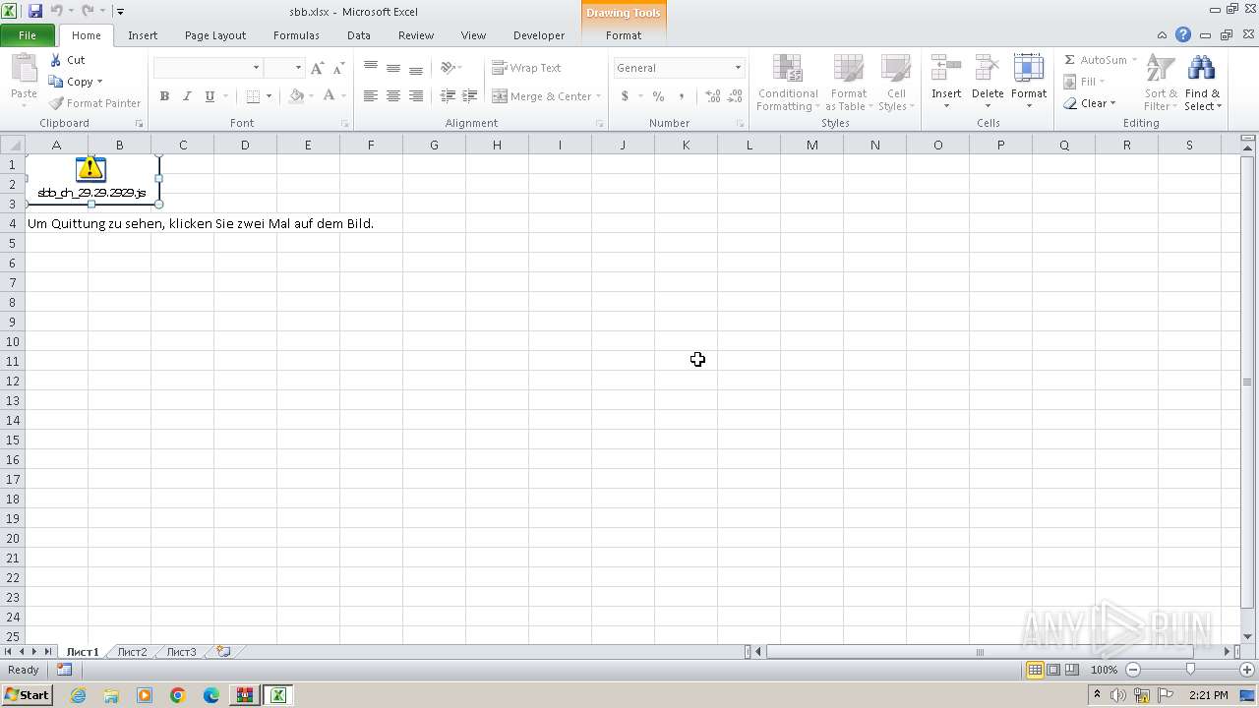Open Chrome from the taskbar
This screenshot has height=708, width=1259.
[x=178, y=695]
